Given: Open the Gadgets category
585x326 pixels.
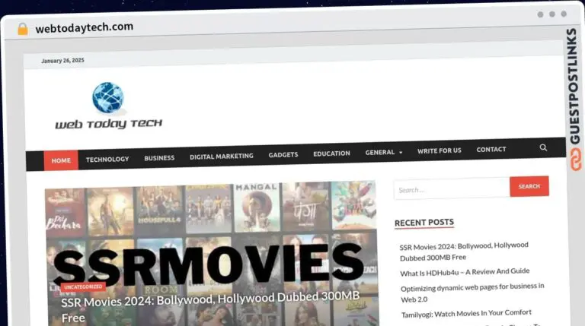Looking at the screenshot, I should (x=283, y=154).
